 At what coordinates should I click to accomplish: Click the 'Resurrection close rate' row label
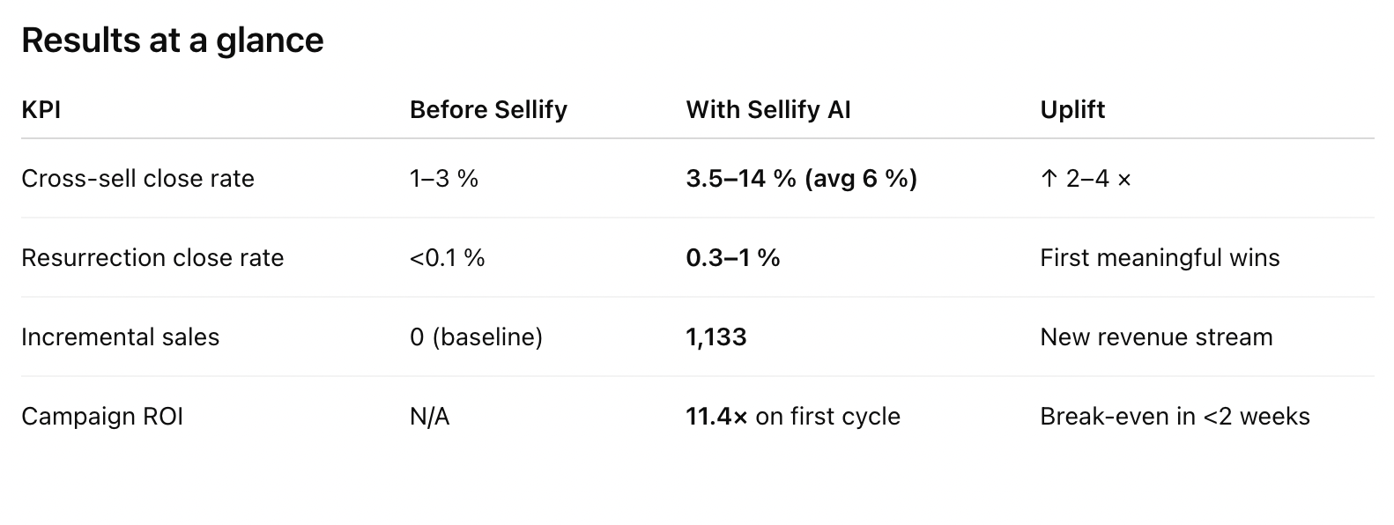tap(152, 258)
